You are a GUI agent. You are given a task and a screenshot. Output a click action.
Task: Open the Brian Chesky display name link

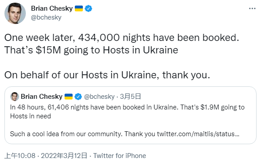[52, 8]
